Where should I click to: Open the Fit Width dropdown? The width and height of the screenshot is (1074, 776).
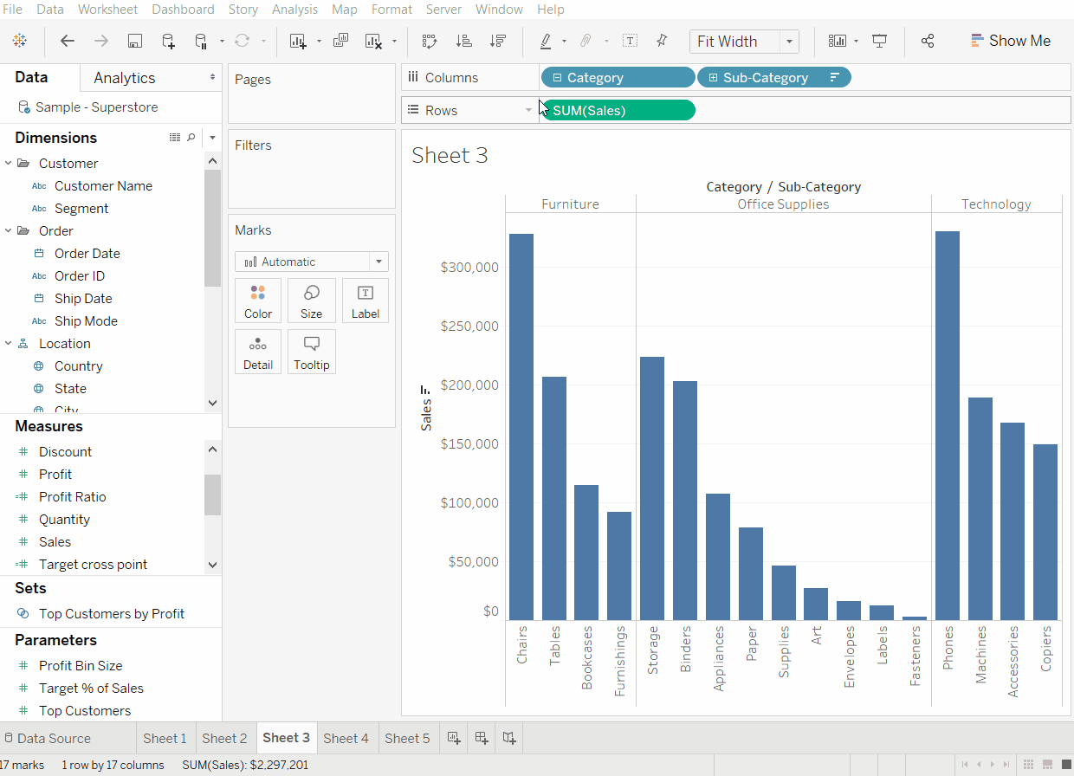coord(788,42)
